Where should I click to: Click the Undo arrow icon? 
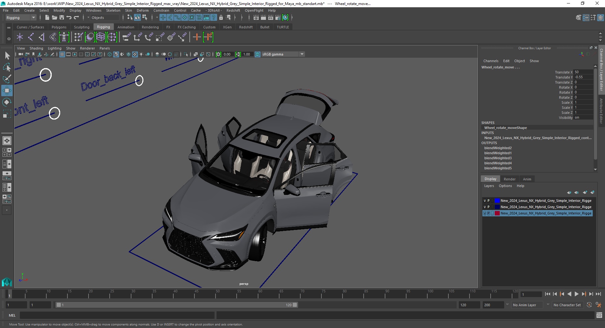[x=69, y=18]
